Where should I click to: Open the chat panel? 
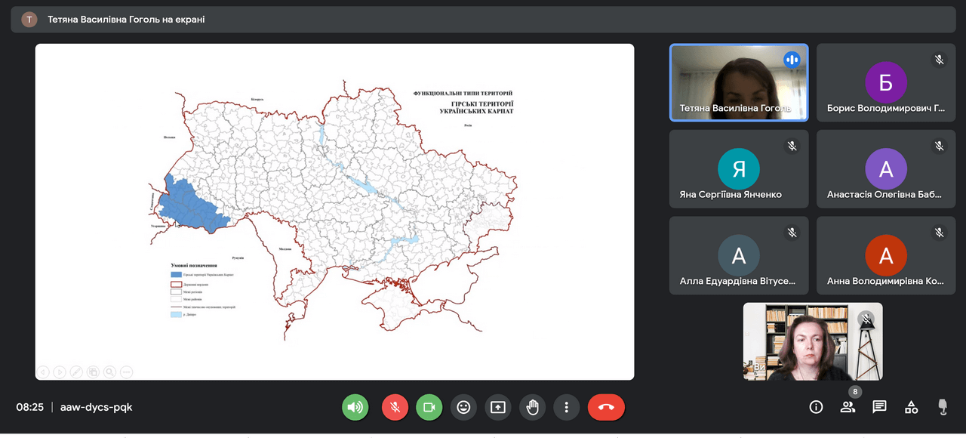(x=879, y=407)
